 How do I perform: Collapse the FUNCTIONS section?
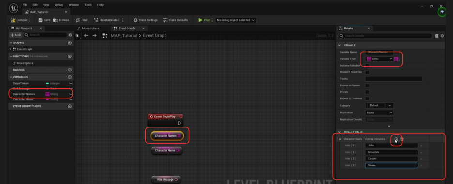click(x=11, y=56)
